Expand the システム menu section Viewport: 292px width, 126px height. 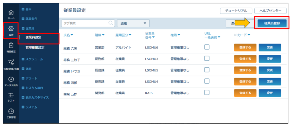[29, 107]
